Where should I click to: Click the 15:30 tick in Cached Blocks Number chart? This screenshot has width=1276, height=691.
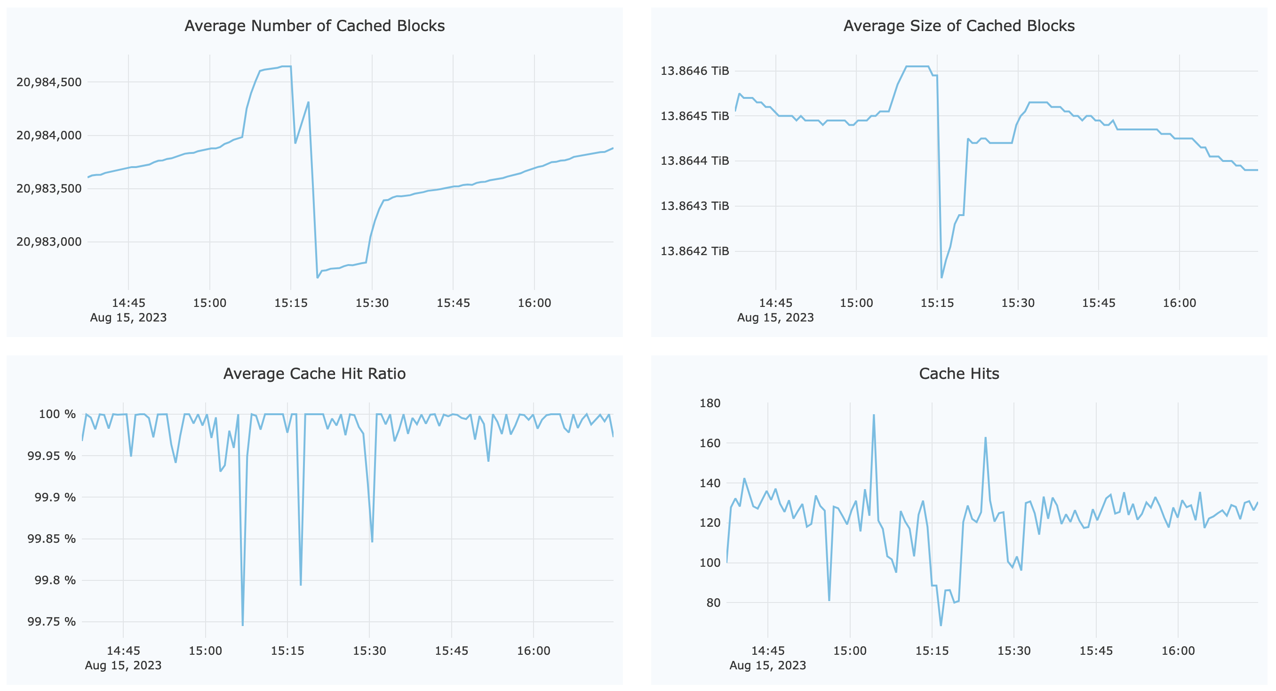tap(372, 303)
